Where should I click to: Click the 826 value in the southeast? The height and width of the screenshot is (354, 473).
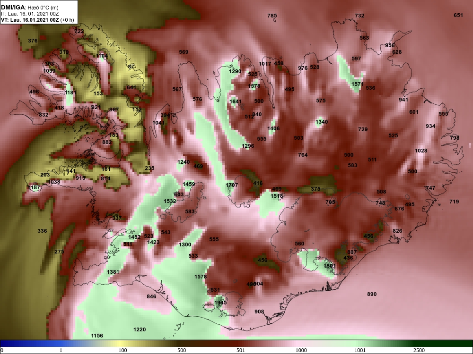pos(397,231)
